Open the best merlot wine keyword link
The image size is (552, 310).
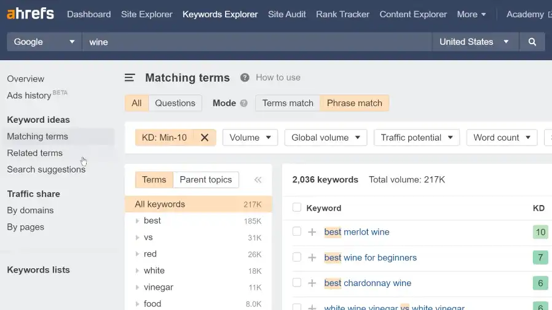(357, 232)
